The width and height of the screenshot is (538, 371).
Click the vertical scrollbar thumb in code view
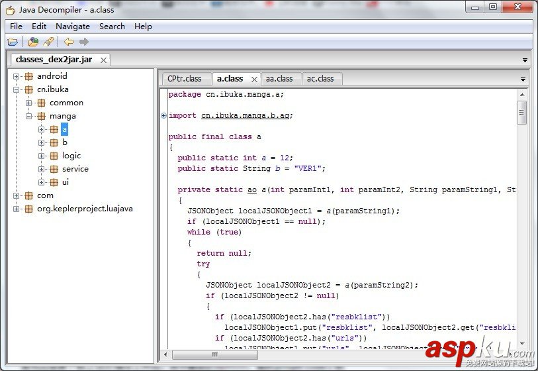(522, 113)
